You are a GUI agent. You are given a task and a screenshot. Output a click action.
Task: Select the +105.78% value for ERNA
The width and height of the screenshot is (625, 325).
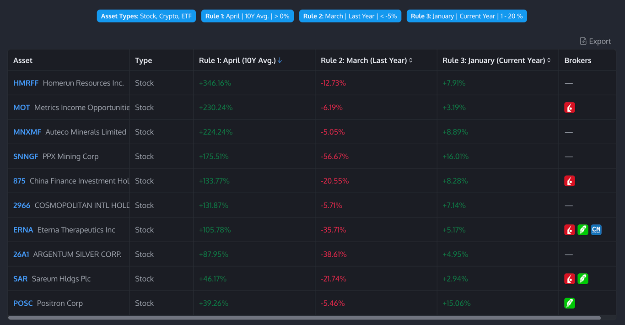(x=215, y=230)
